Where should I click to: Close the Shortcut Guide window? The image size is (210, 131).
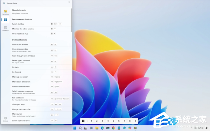pos(69,2)
